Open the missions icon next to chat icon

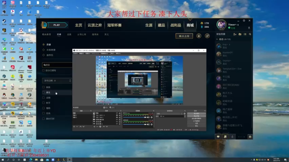[x=225, y=137]
